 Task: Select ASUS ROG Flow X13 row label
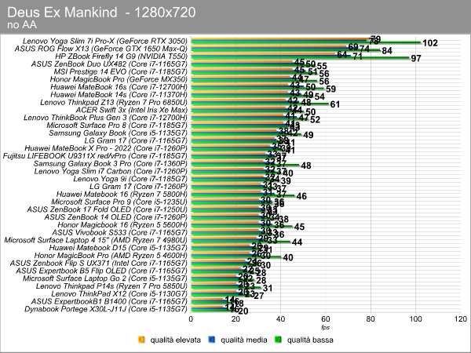pos(101,49)
